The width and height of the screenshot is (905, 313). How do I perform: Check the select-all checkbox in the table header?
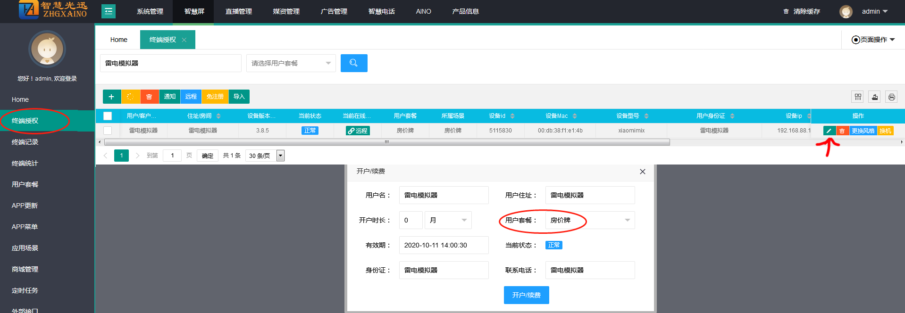[108, 116]
